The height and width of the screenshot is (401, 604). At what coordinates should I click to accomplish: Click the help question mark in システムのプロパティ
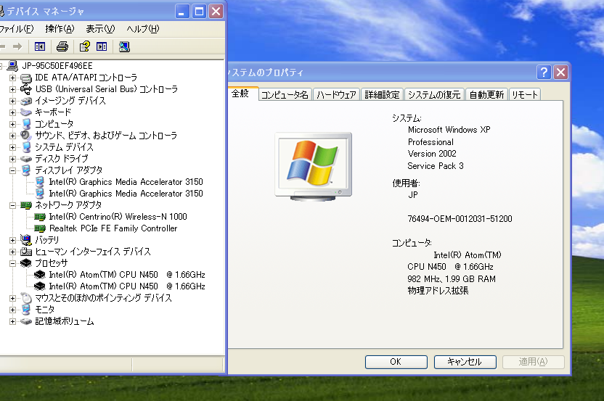click(544, 72)
